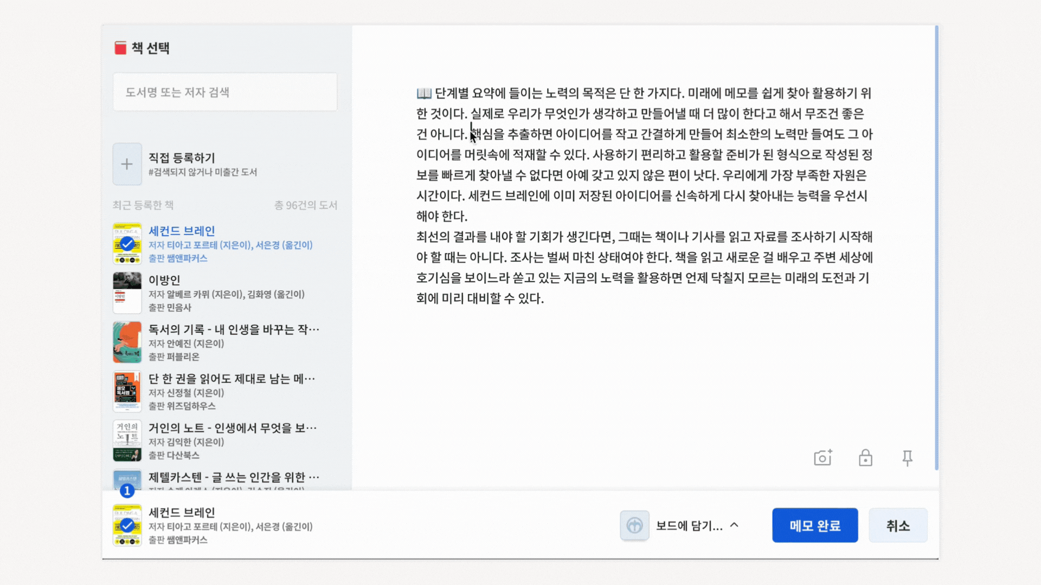Viewport: 1041px width, 585px height.
Task: Deselect the checked 세컨드 브레인 cover in list
Action: 127,244
